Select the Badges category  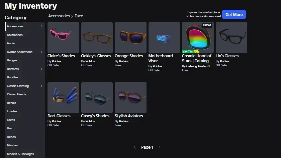pos(25,60)
